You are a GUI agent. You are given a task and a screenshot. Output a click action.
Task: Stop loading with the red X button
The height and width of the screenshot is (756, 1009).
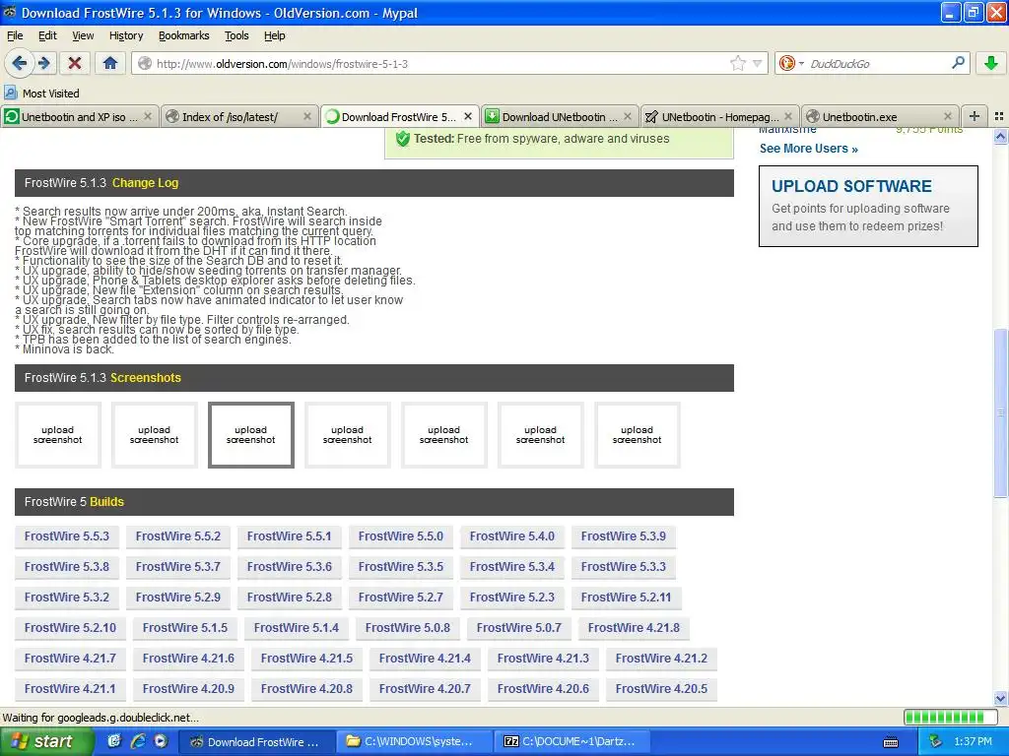tap(75, 63)
